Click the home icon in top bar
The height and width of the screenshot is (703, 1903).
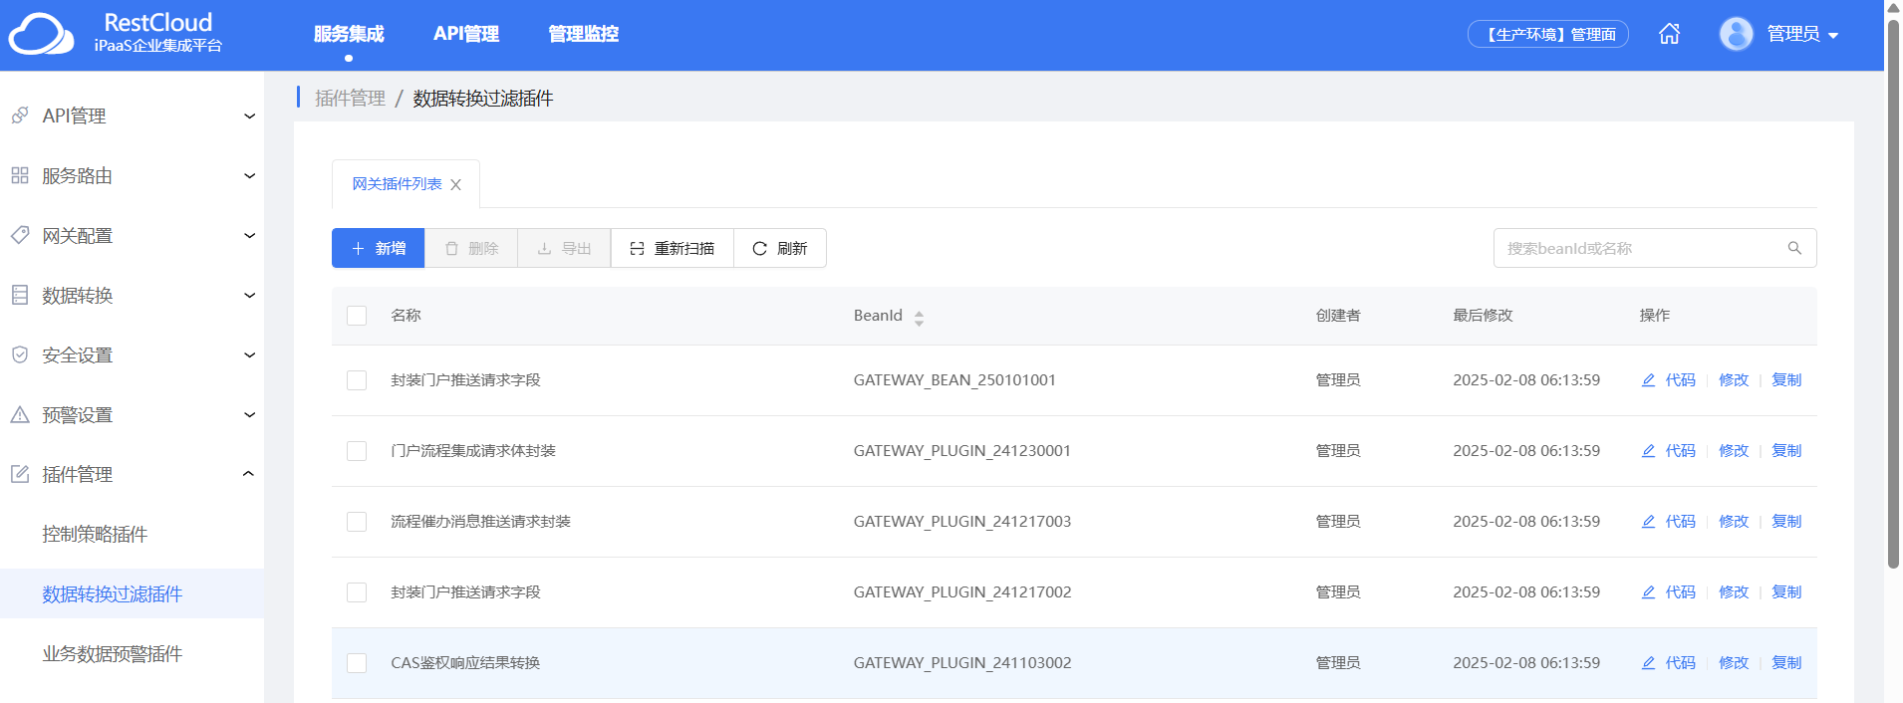(x=1669, y=34)
